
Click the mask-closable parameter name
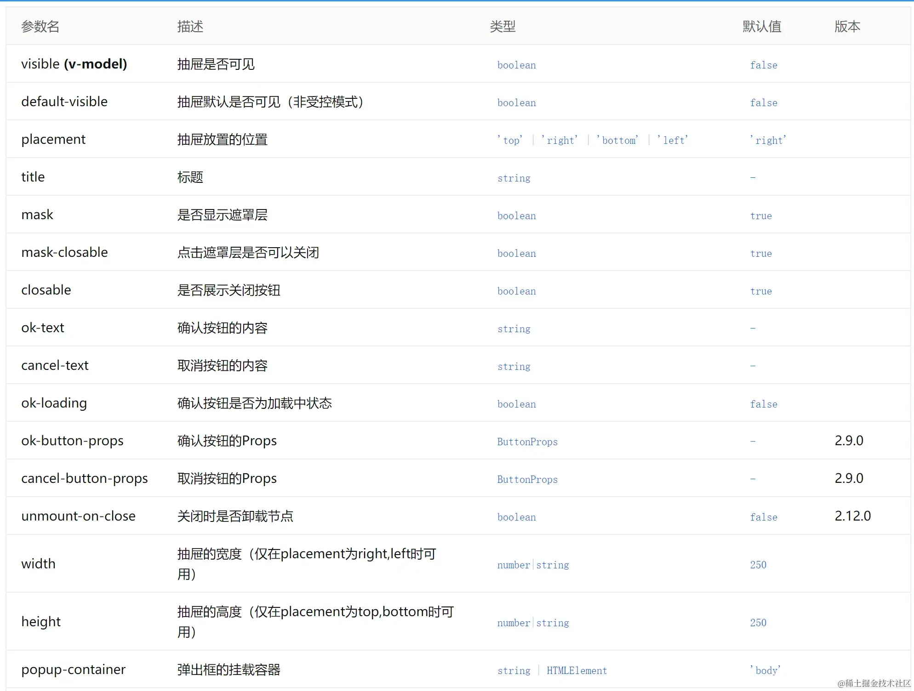[64, 252]
